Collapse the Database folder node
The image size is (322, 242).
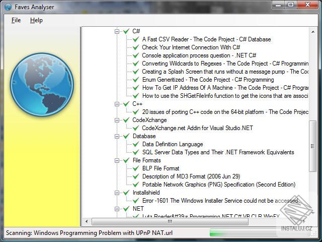tap(117, 136)
